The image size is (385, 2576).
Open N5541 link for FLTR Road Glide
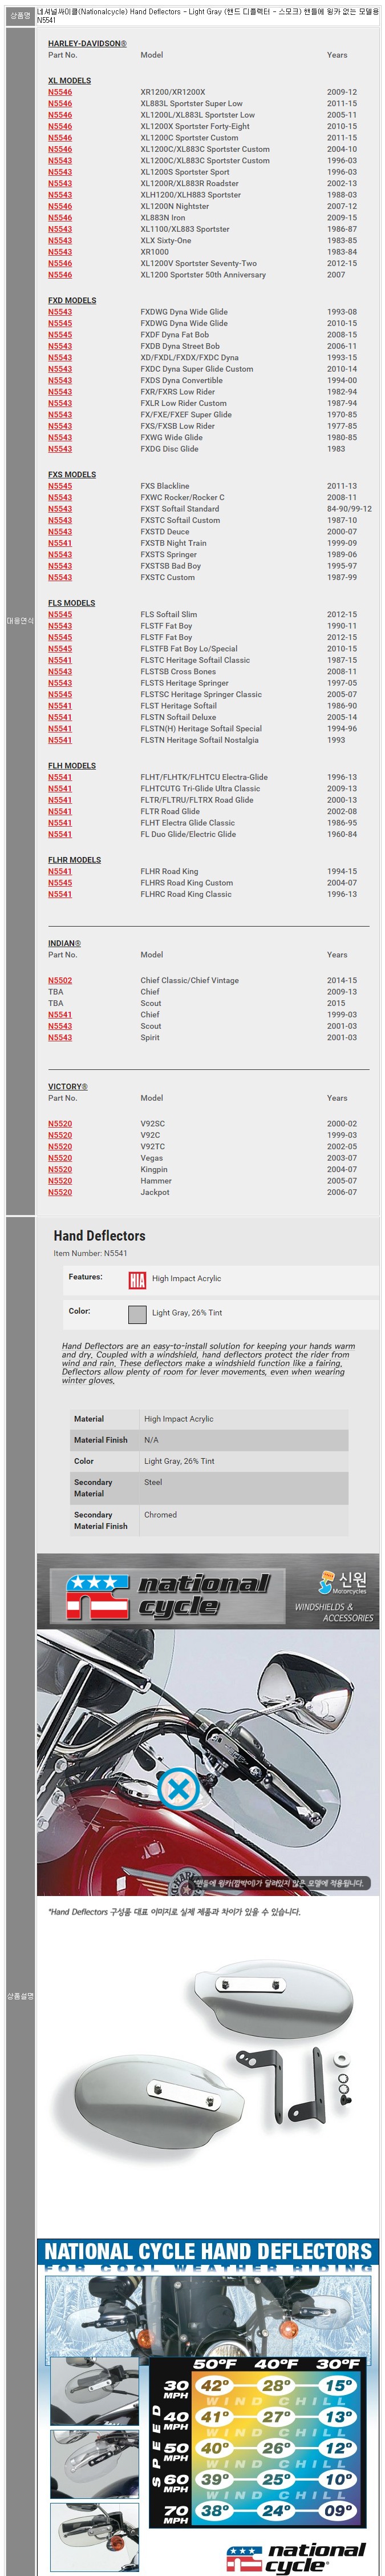pyautogui.click(x=60, y=811)
